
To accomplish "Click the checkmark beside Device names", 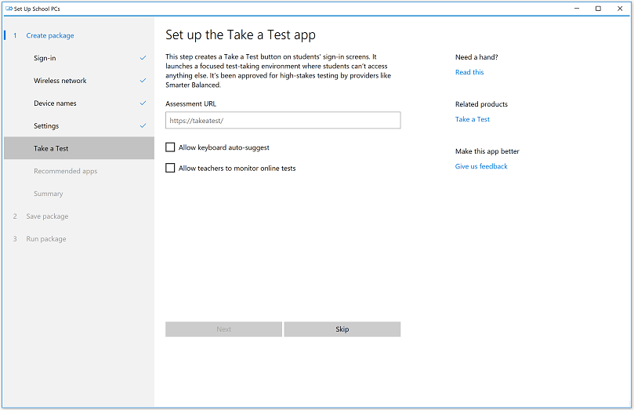I will [143, 103].
